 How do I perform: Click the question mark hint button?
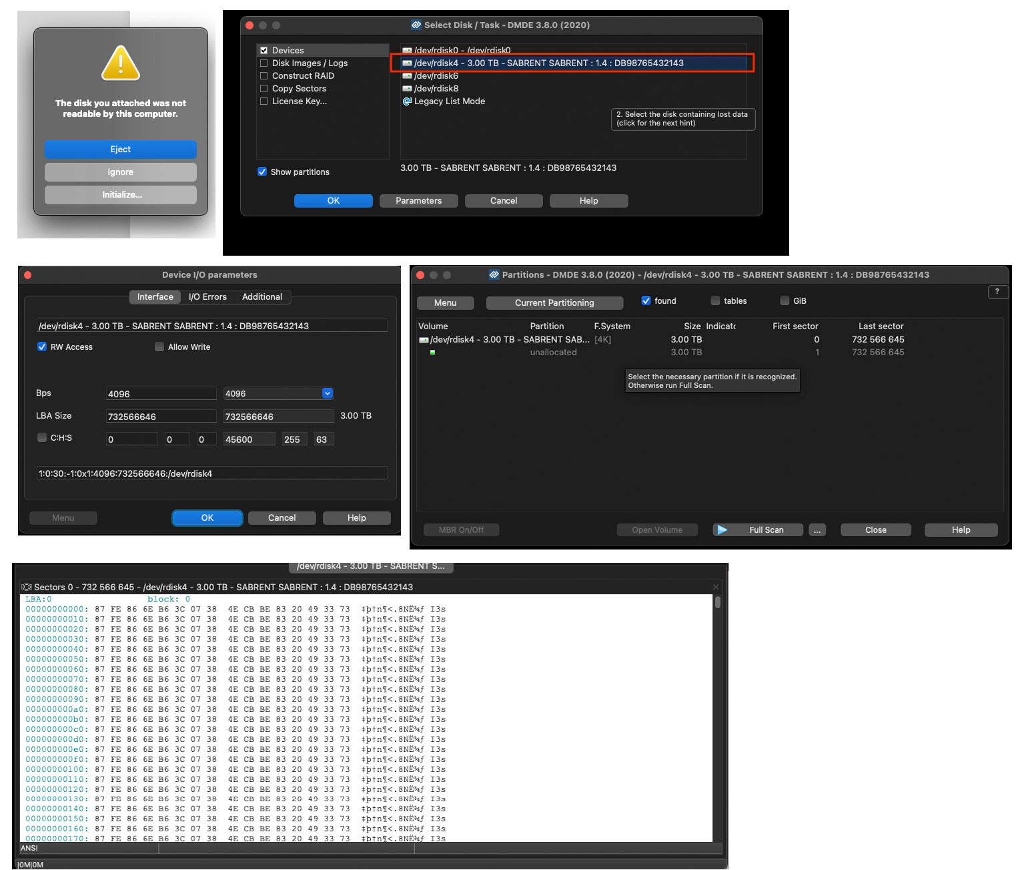(x=997, y=292)
